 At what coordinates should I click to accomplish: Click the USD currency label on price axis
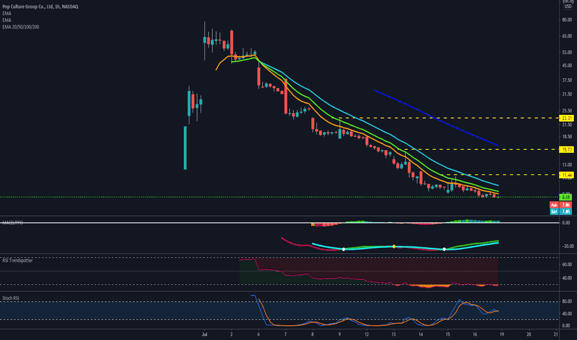coord(568,6)
